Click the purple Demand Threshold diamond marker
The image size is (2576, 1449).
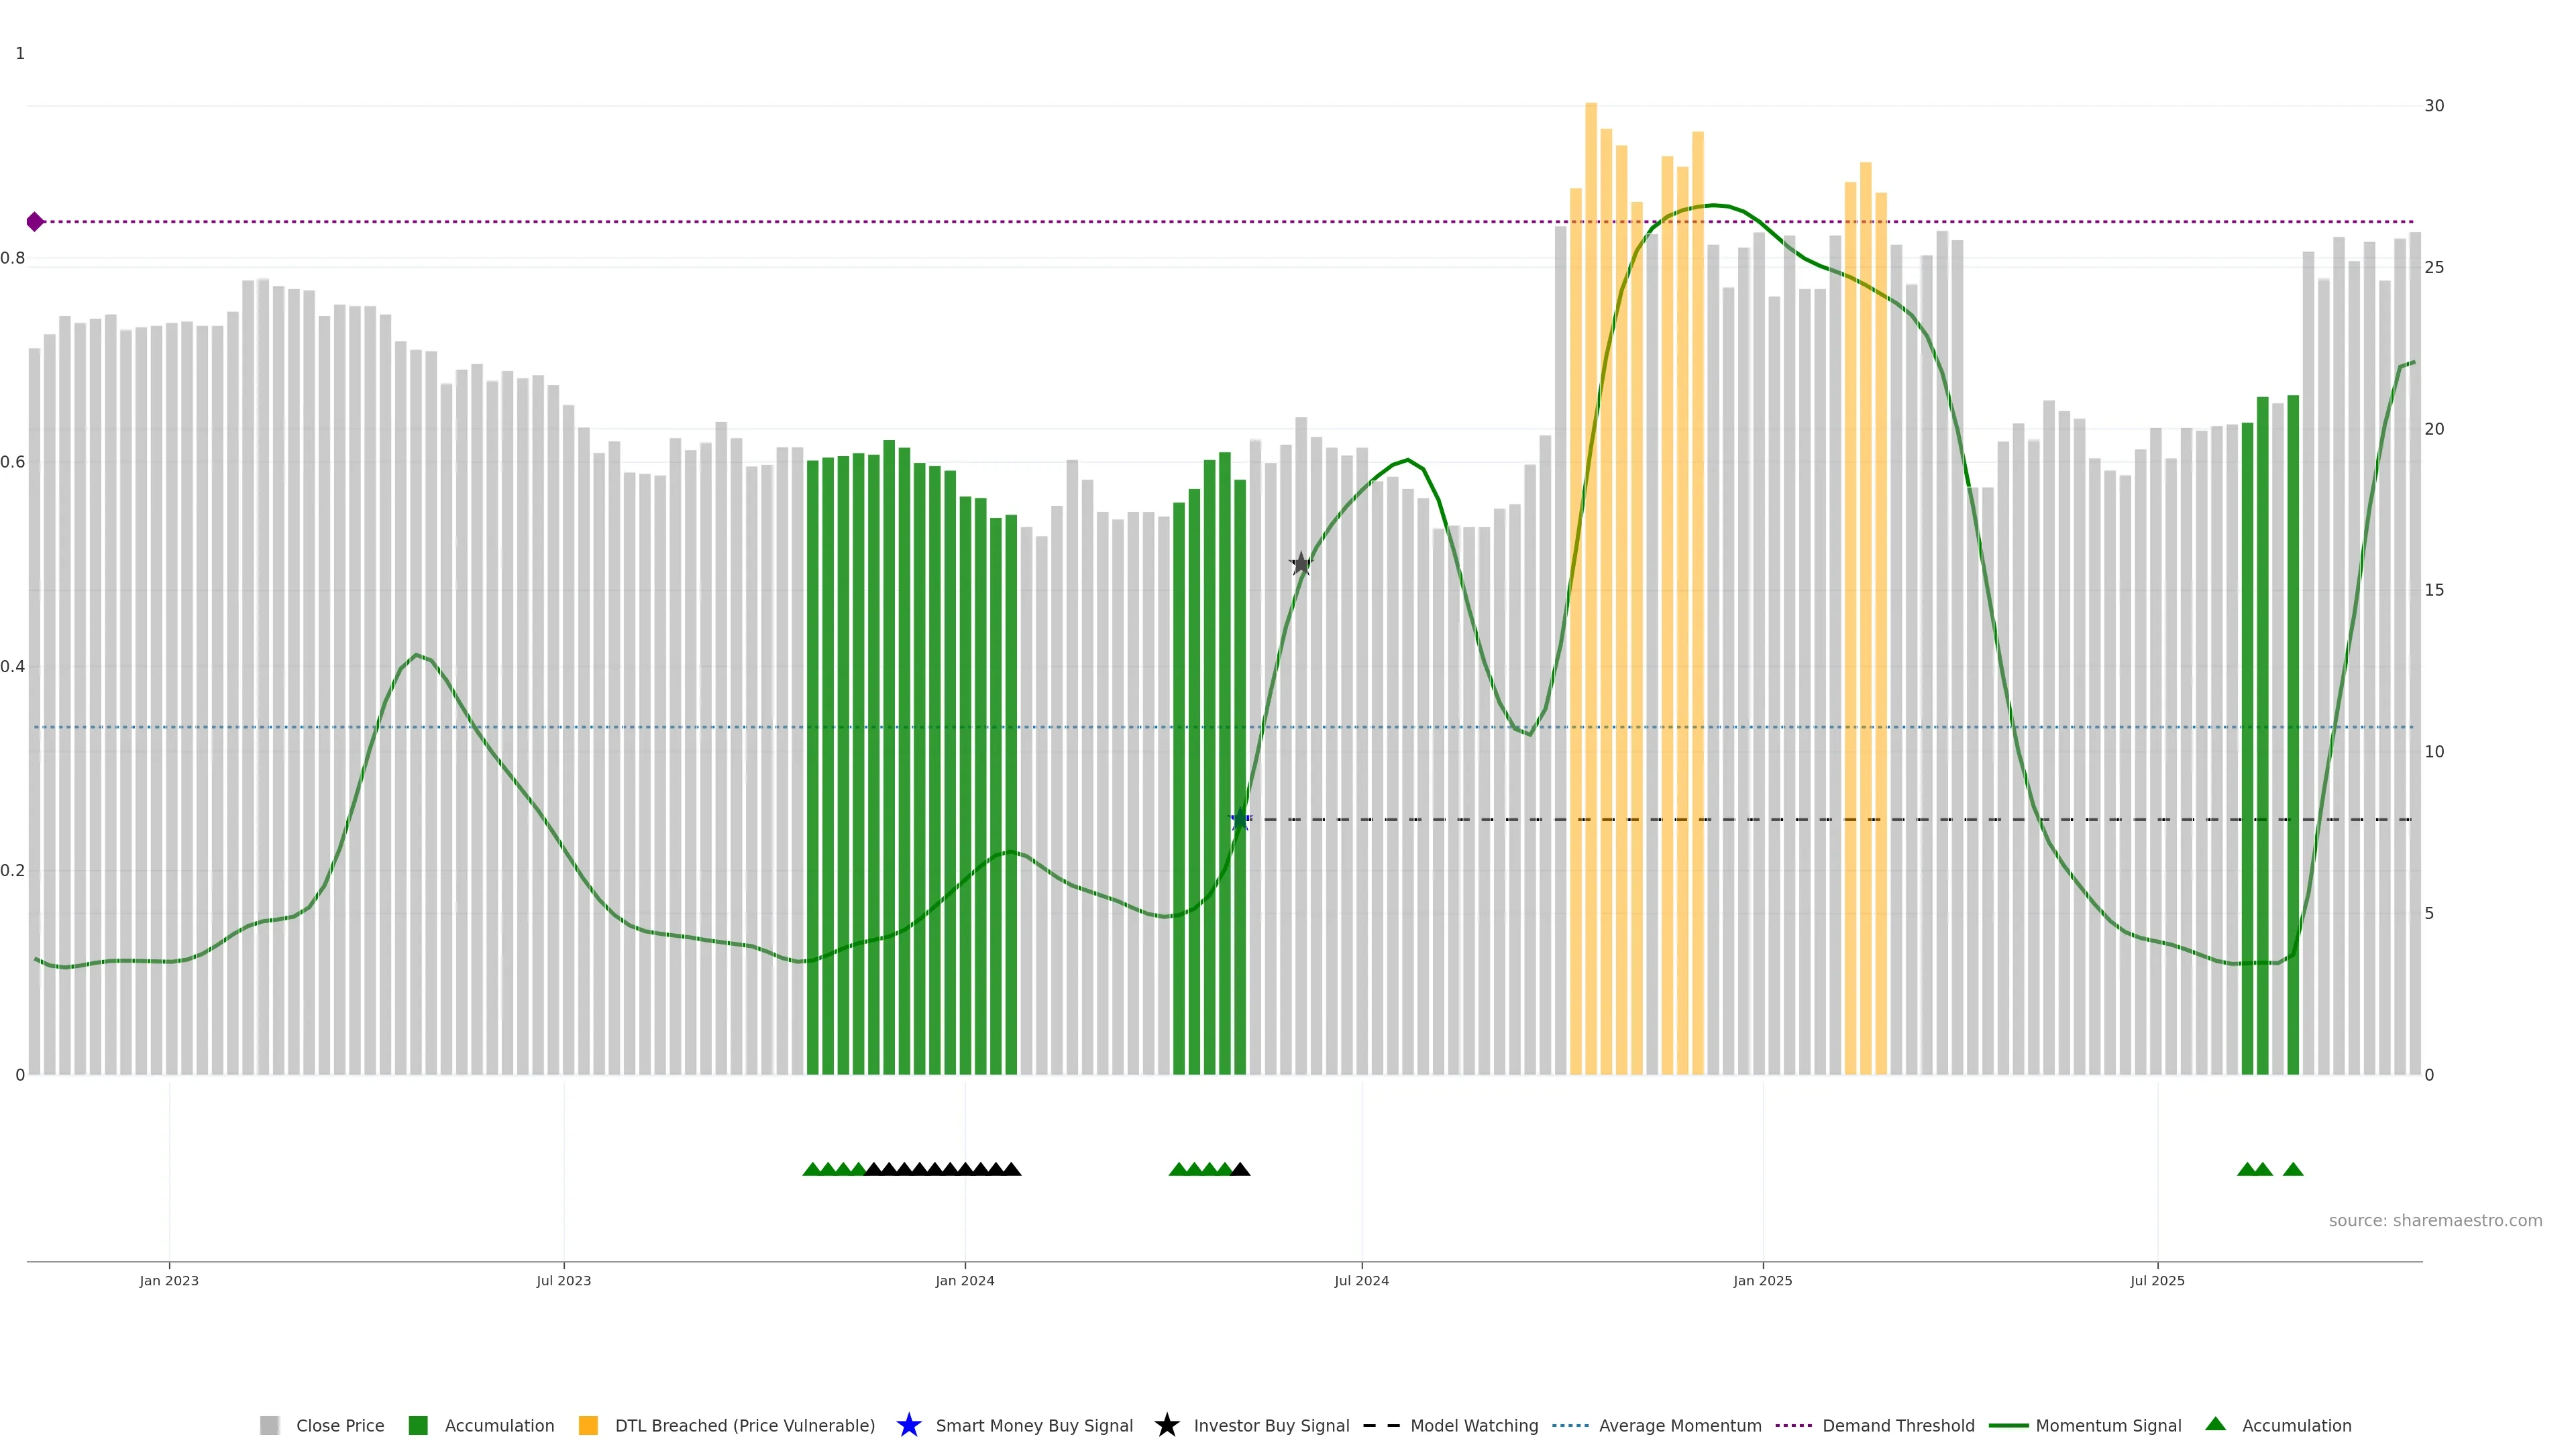(35, 222)
